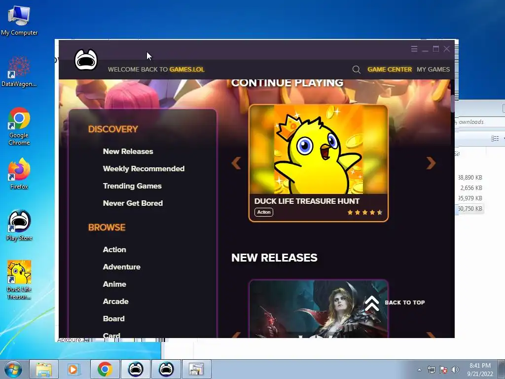Open Firefox desktop shortcut

19,174
